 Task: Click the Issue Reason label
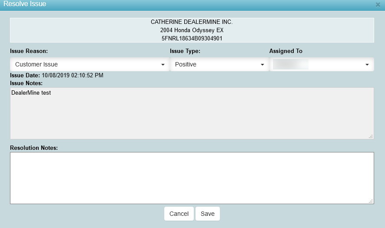[29, 51]
